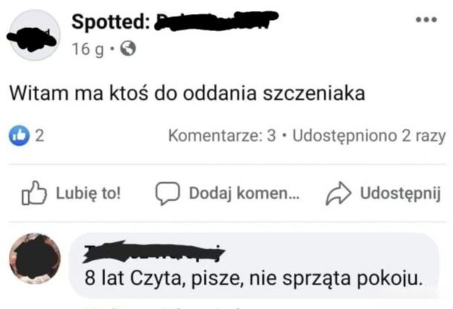The height and width of the screenshot is (309, 453).
Task: Open the commenter's round avatar
Action: 34,265
